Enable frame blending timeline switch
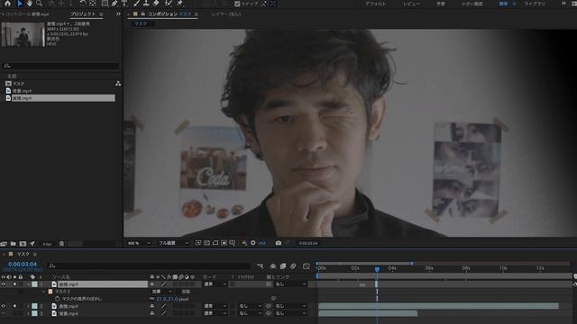Viewport: 577px width, 324px height. tap(282, 266)
